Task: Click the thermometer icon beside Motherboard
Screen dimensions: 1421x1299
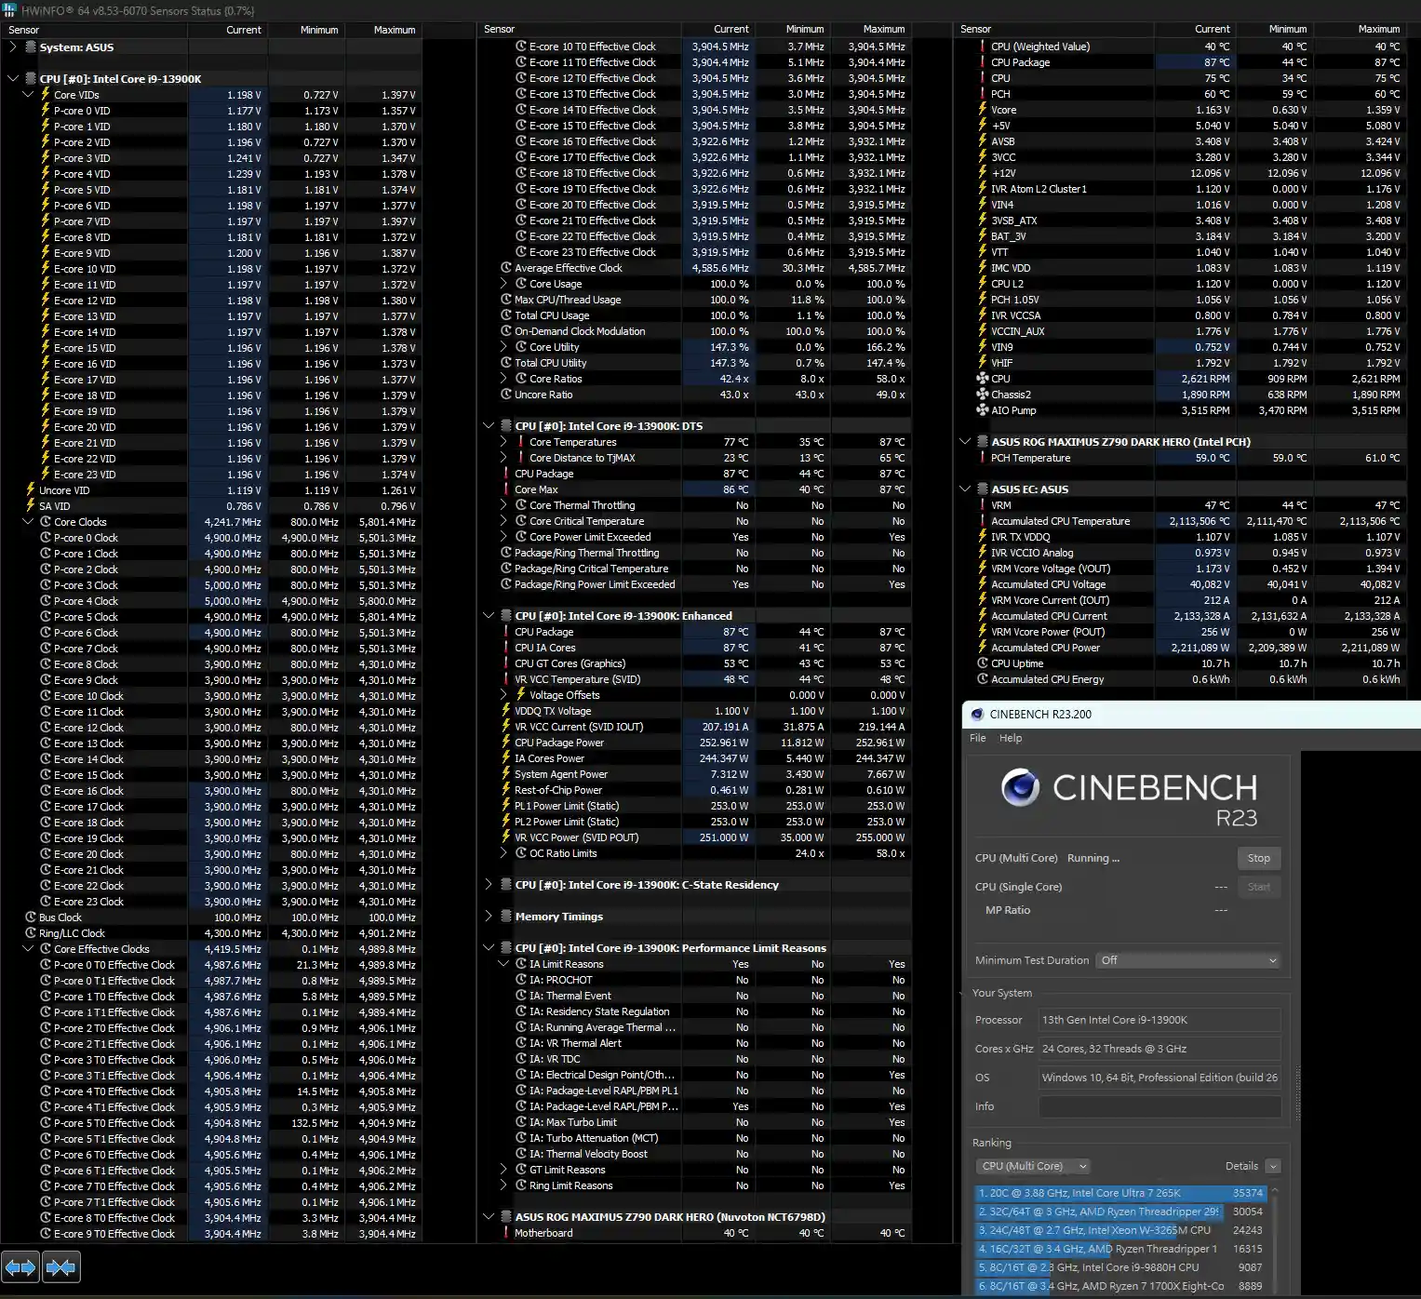Action: coord(506,1233)
